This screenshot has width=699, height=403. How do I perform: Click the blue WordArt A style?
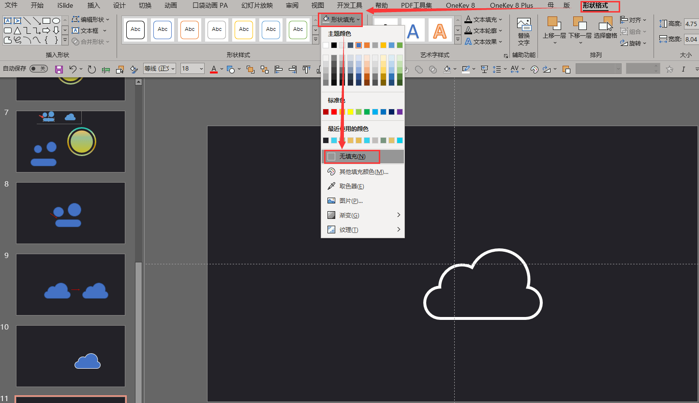(413, 31)
